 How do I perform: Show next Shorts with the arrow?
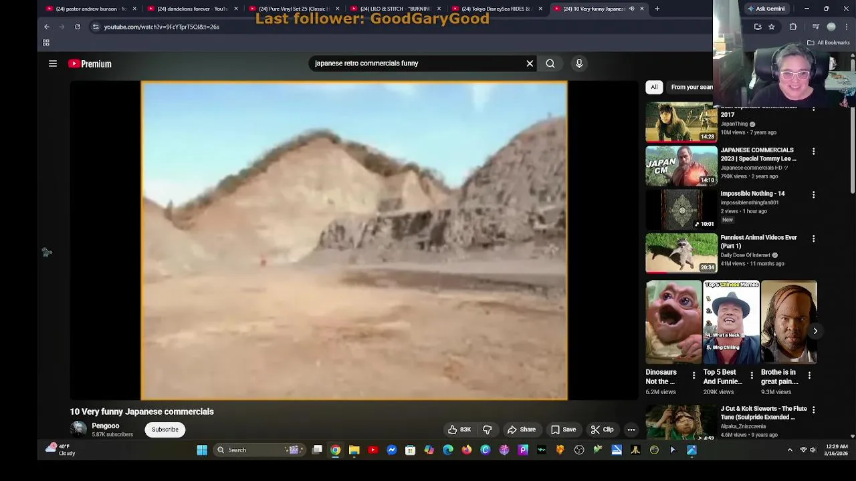pos(815,331)
